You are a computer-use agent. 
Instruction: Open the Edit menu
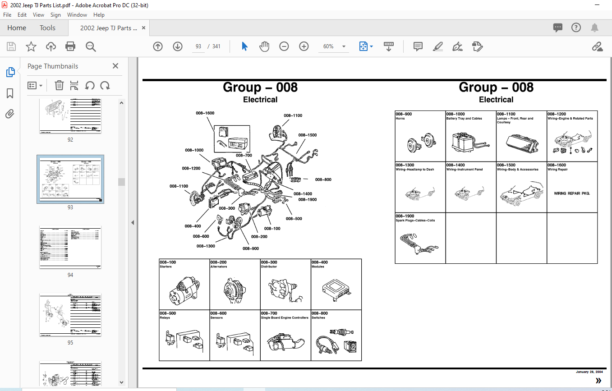coord(22,15)
